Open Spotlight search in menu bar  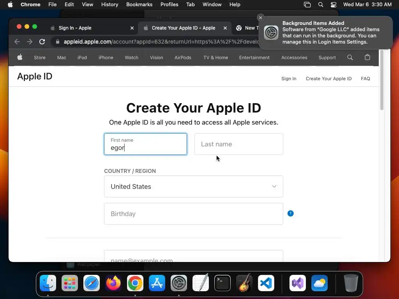pos(321,5)
